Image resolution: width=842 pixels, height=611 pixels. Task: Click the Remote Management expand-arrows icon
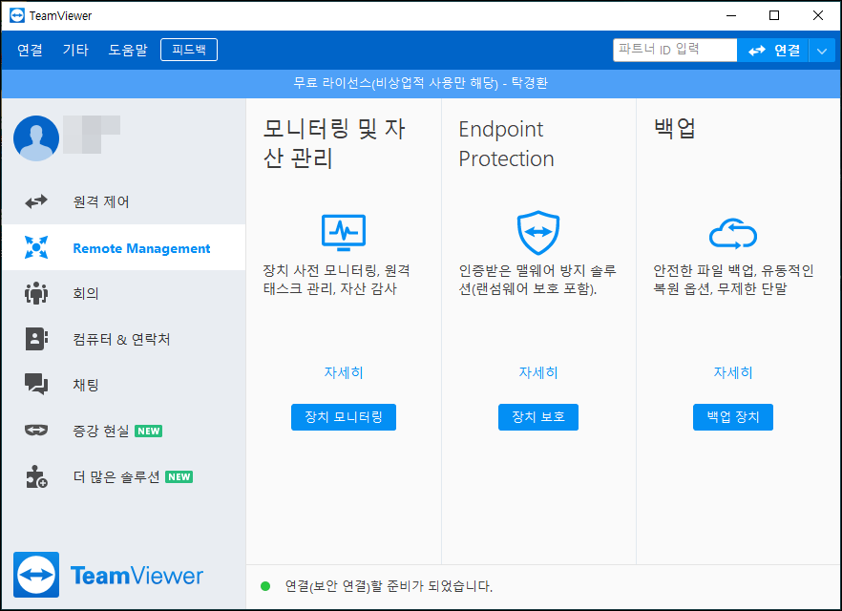point(36,247)
